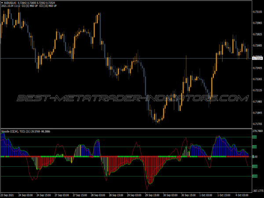Click the current price tag 0.72524
The width and height of the screenshot is (264, 198).
257,59
